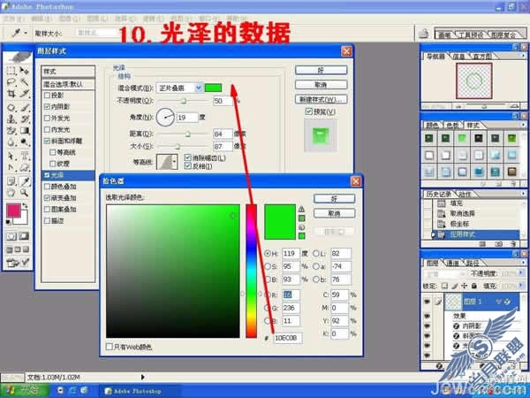530x398 pixels.
Task: Select the Slice tool
Action: pyautogui.click(x=24, y=94)
